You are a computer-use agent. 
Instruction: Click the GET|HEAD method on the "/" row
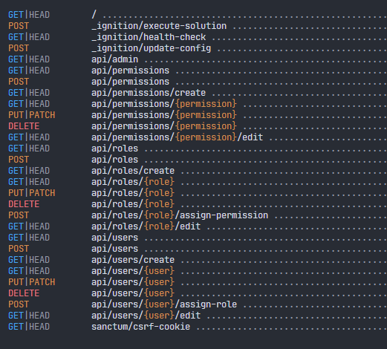[x=29, y=15]
